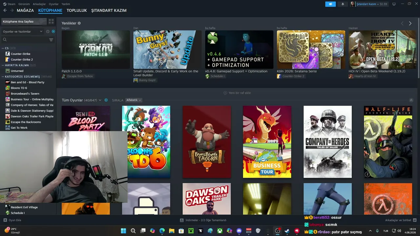Open the Görünüm menu
The width and height of the screenshot is (420, 236).
click(24, 4)
